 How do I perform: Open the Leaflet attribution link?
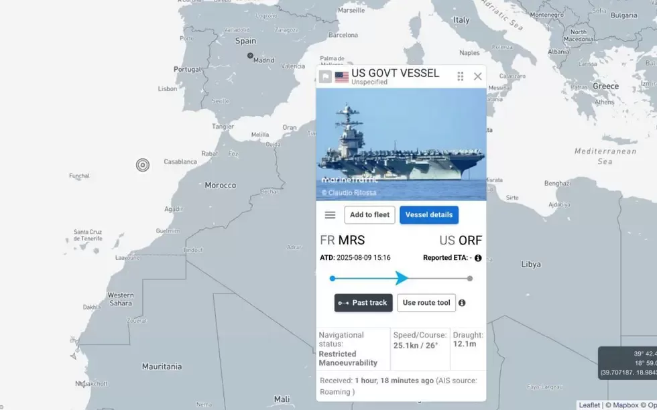click(589, 405)
